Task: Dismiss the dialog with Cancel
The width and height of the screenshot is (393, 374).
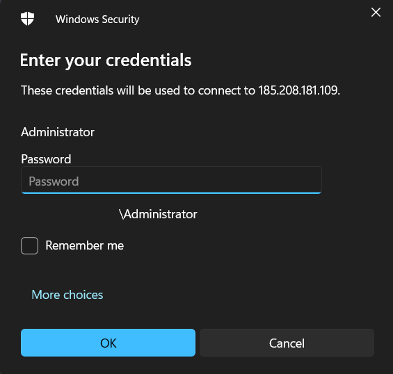Action: point(287,343)
